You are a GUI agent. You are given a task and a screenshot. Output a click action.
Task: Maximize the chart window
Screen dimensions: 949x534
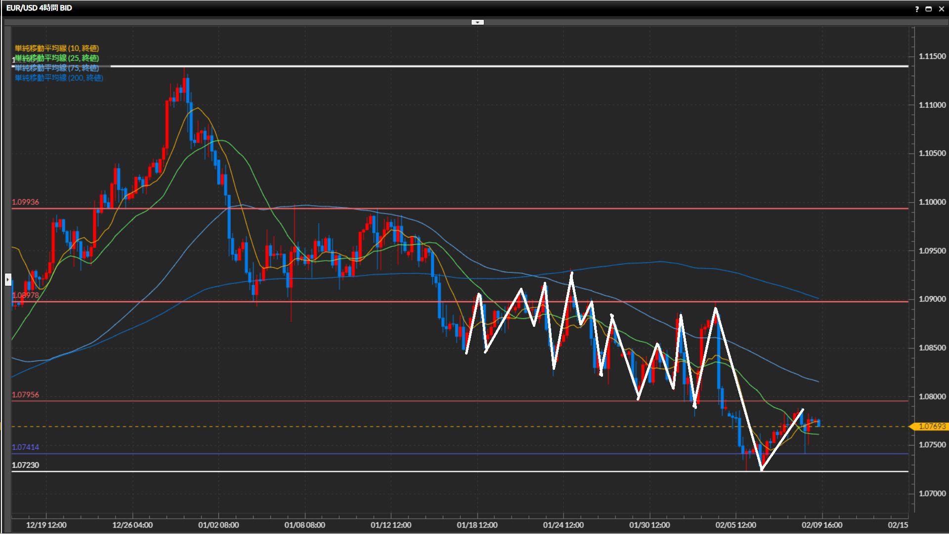click(x=929, y=9)
